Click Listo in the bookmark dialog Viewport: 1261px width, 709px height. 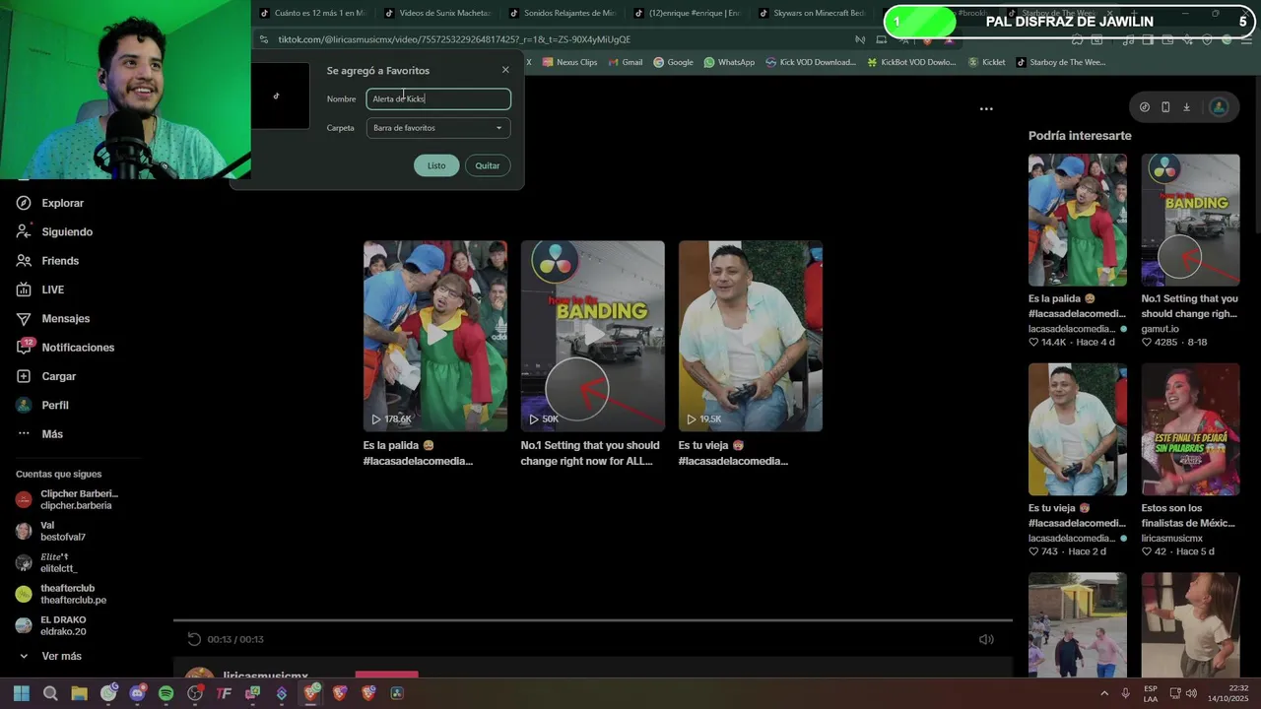coord(436,165)
